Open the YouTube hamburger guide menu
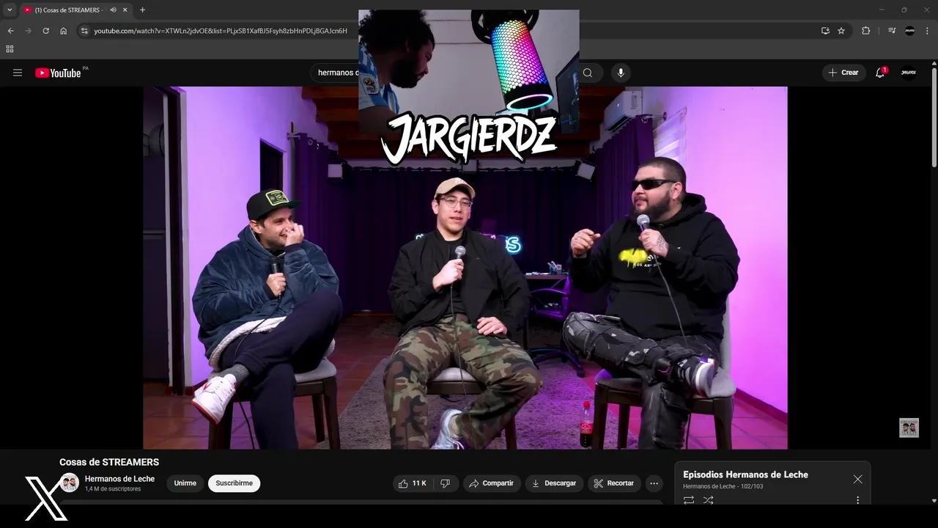This screenshot has width=938, height=528. pyautogui.click(x=18, y=73)
